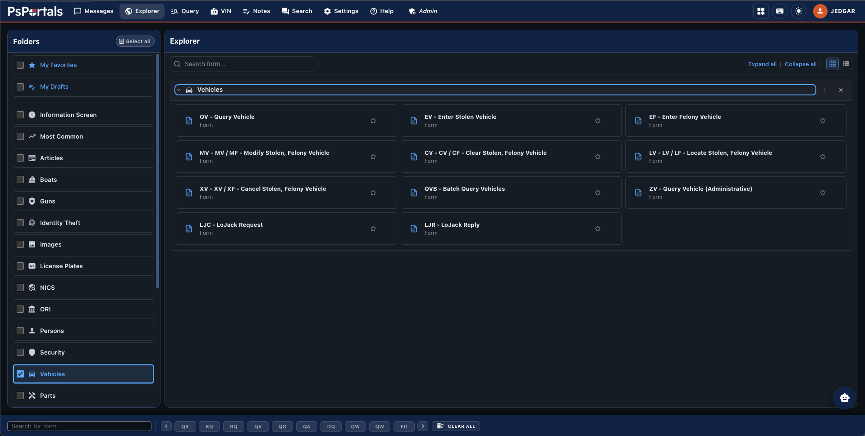Image resolution: width=865 pixels, height=436 pixels.
Task: Open the Query menu
Action: click(x=185, y=11)
